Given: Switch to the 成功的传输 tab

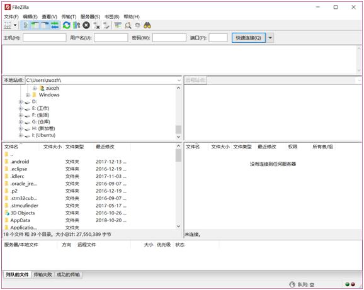Looking at the screenshot, I should [68, 275].
